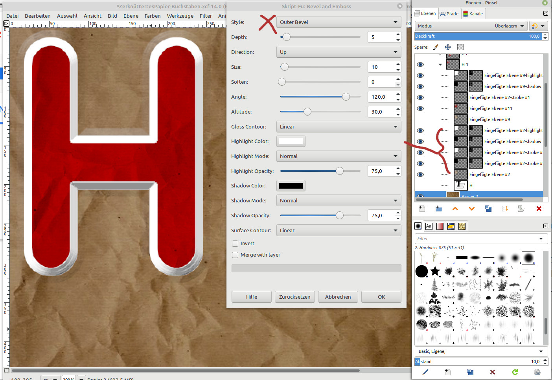Raise the layer with orange up arrow
Image resolution: width=552 pixels, height=380 pixels.
pyautogui.click(x=455, y=209)
